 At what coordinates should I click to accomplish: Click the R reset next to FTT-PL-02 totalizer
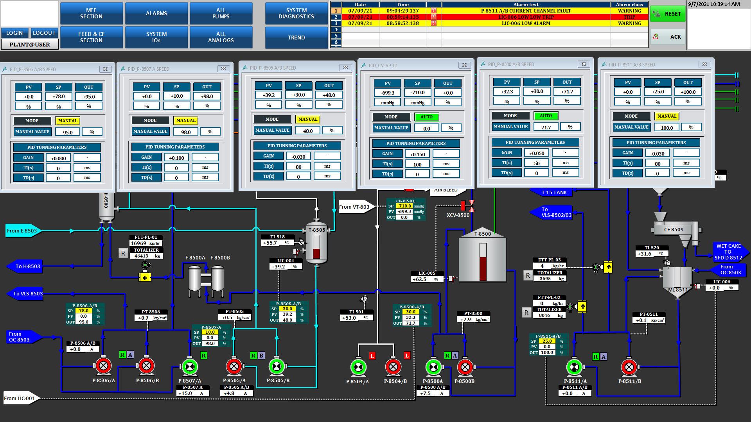pos(526,313)
